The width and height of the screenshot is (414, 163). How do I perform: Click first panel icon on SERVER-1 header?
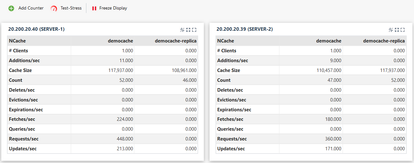pyautogui.click(x=182, y=30)
